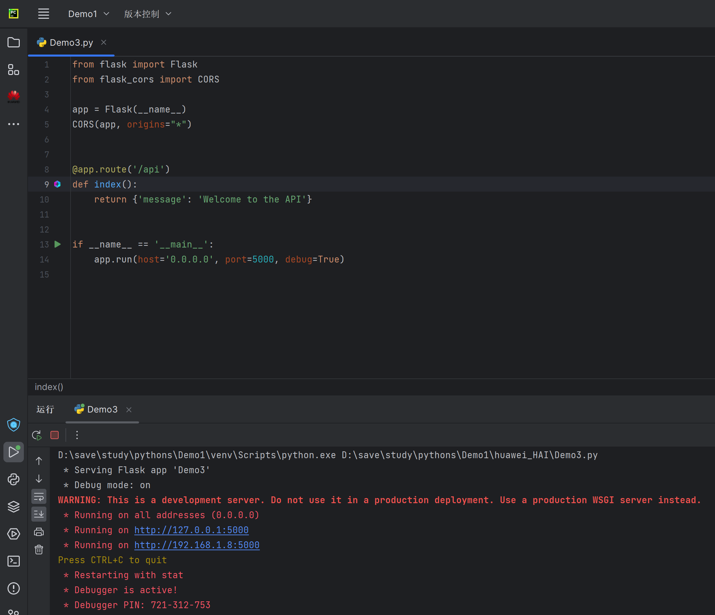Select the Demo3.py editor tab
This screenshot has width=715, height=615.
coord(71,43)
